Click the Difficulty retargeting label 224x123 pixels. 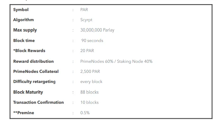click(34, 82)
